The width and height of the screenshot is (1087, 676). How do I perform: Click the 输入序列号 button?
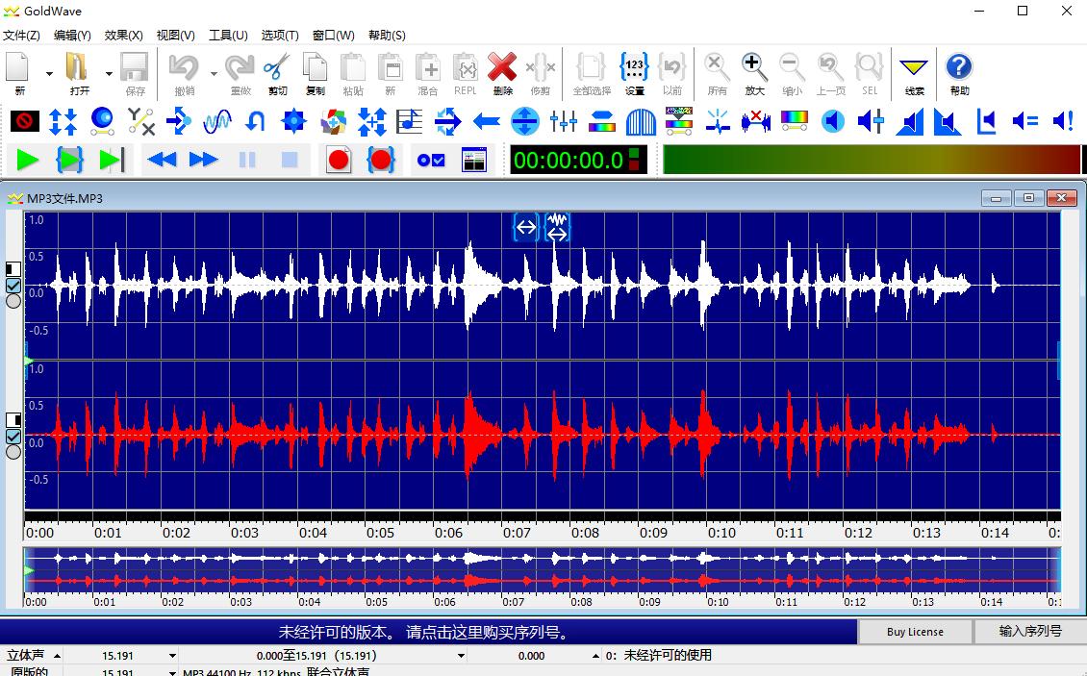click(x=1028, y=632)
